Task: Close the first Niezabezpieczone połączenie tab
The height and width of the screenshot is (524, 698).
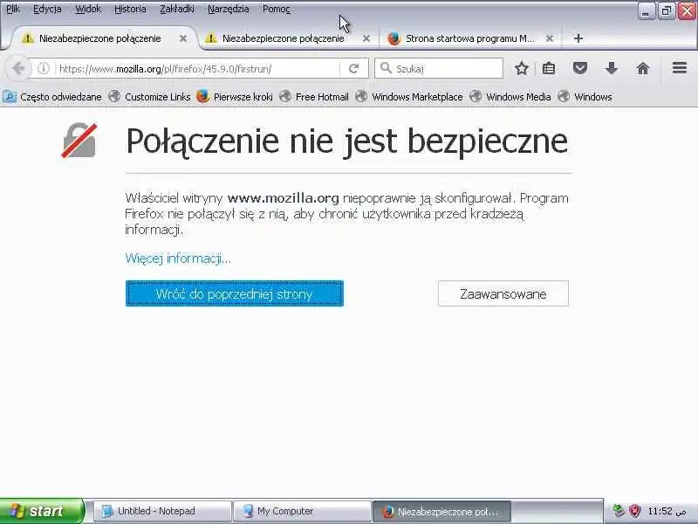Action: pyautogui.click(x=183, y=38)
